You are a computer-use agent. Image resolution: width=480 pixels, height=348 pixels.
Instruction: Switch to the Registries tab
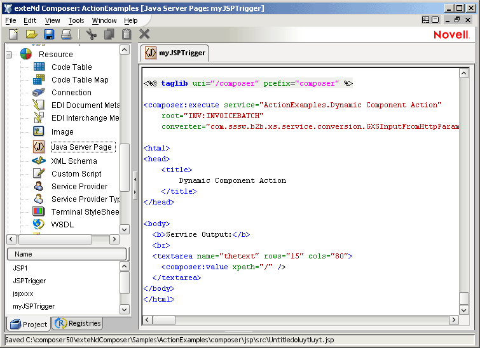tap(78, 323)
